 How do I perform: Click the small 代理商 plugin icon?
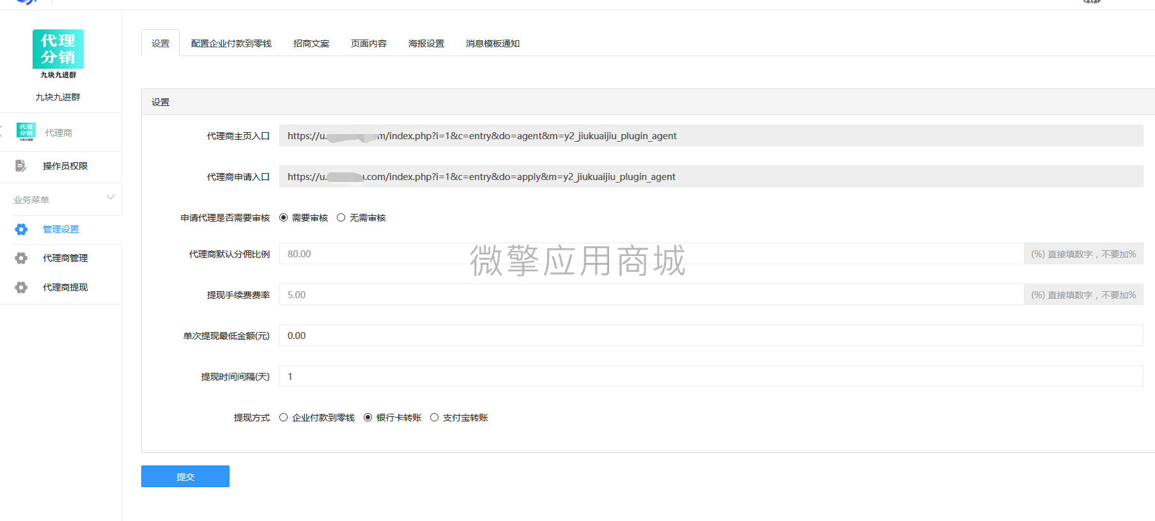26,132
